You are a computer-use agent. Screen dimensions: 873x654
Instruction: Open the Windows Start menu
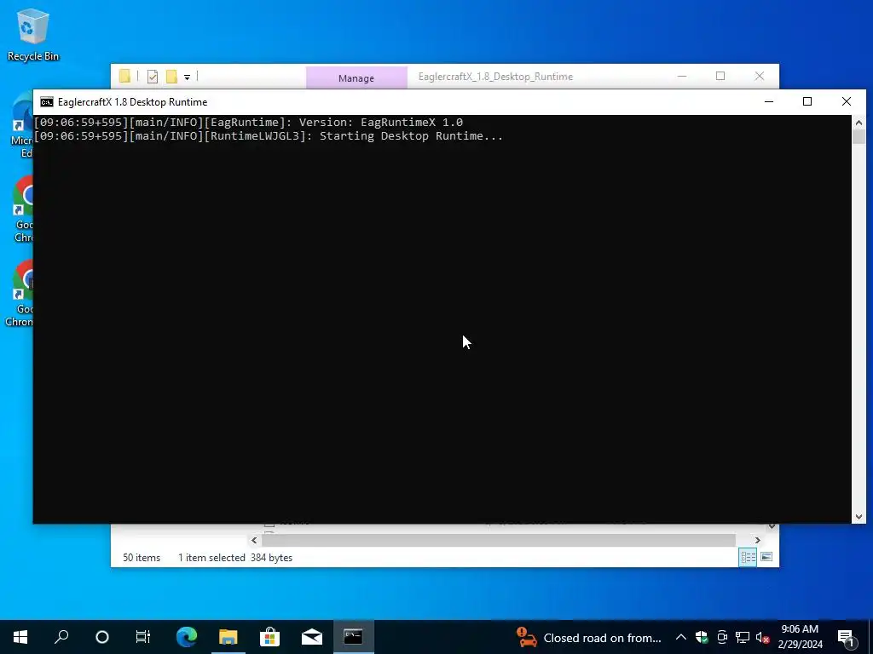click(20, 637)
